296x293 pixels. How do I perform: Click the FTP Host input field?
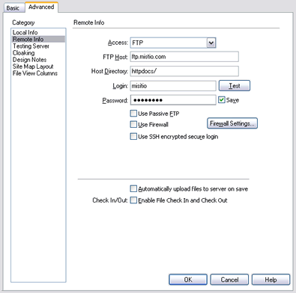[x=184, y=57]
